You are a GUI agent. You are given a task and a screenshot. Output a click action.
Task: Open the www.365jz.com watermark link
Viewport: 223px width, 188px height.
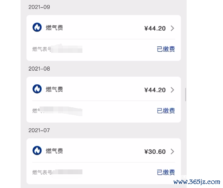[197, 182]
